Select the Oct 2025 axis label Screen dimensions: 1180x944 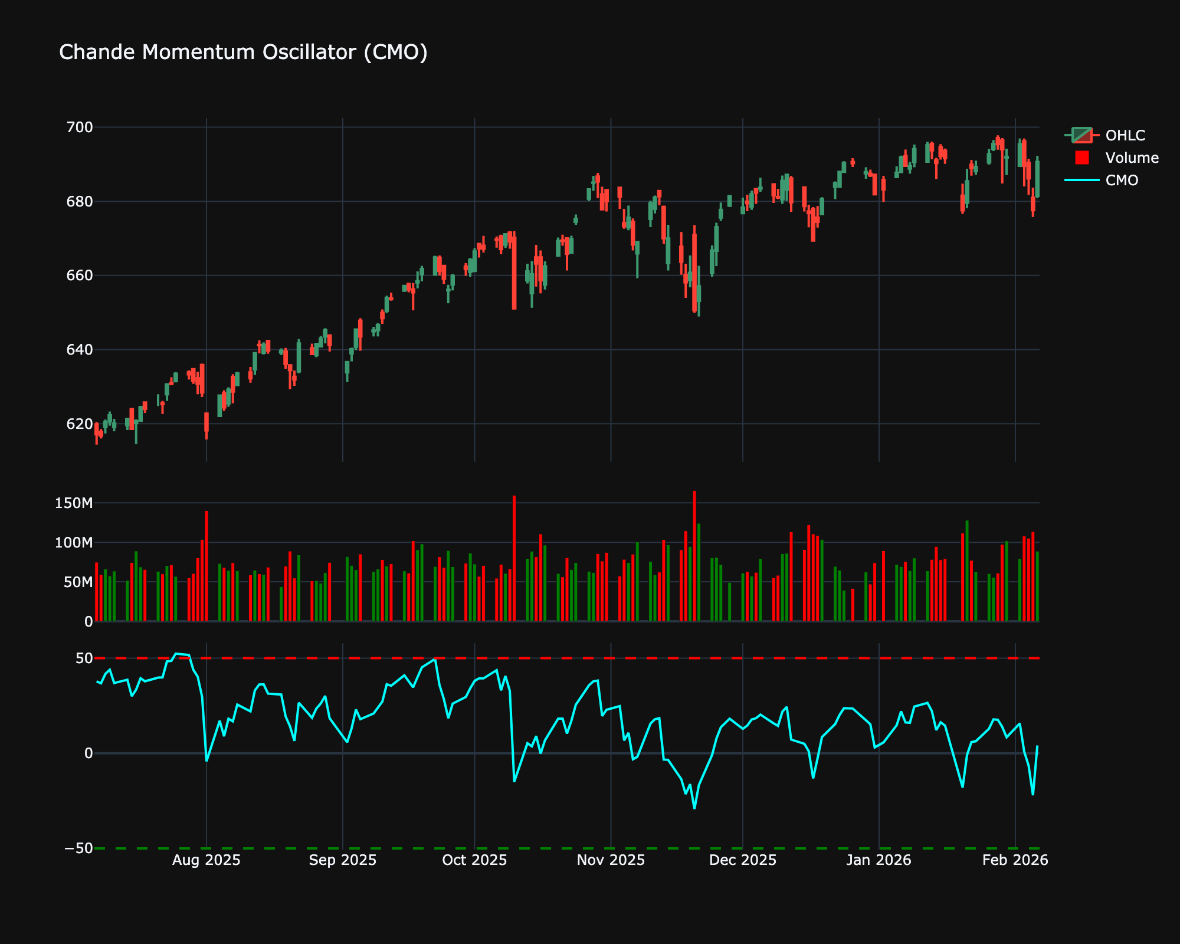tap(474, 860)
